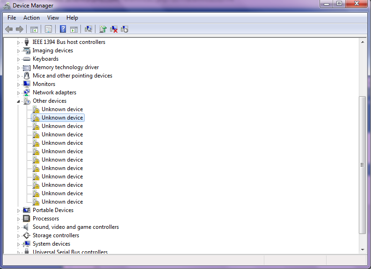Click the IEEE 1394 Bus host controllers icon
This screenshot has width=371, height=269.
pos(27,42)
